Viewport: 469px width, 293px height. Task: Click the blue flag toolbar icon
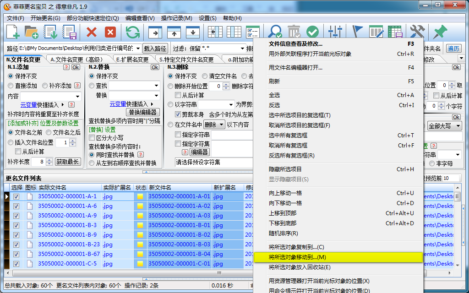(x=357, y=32)
